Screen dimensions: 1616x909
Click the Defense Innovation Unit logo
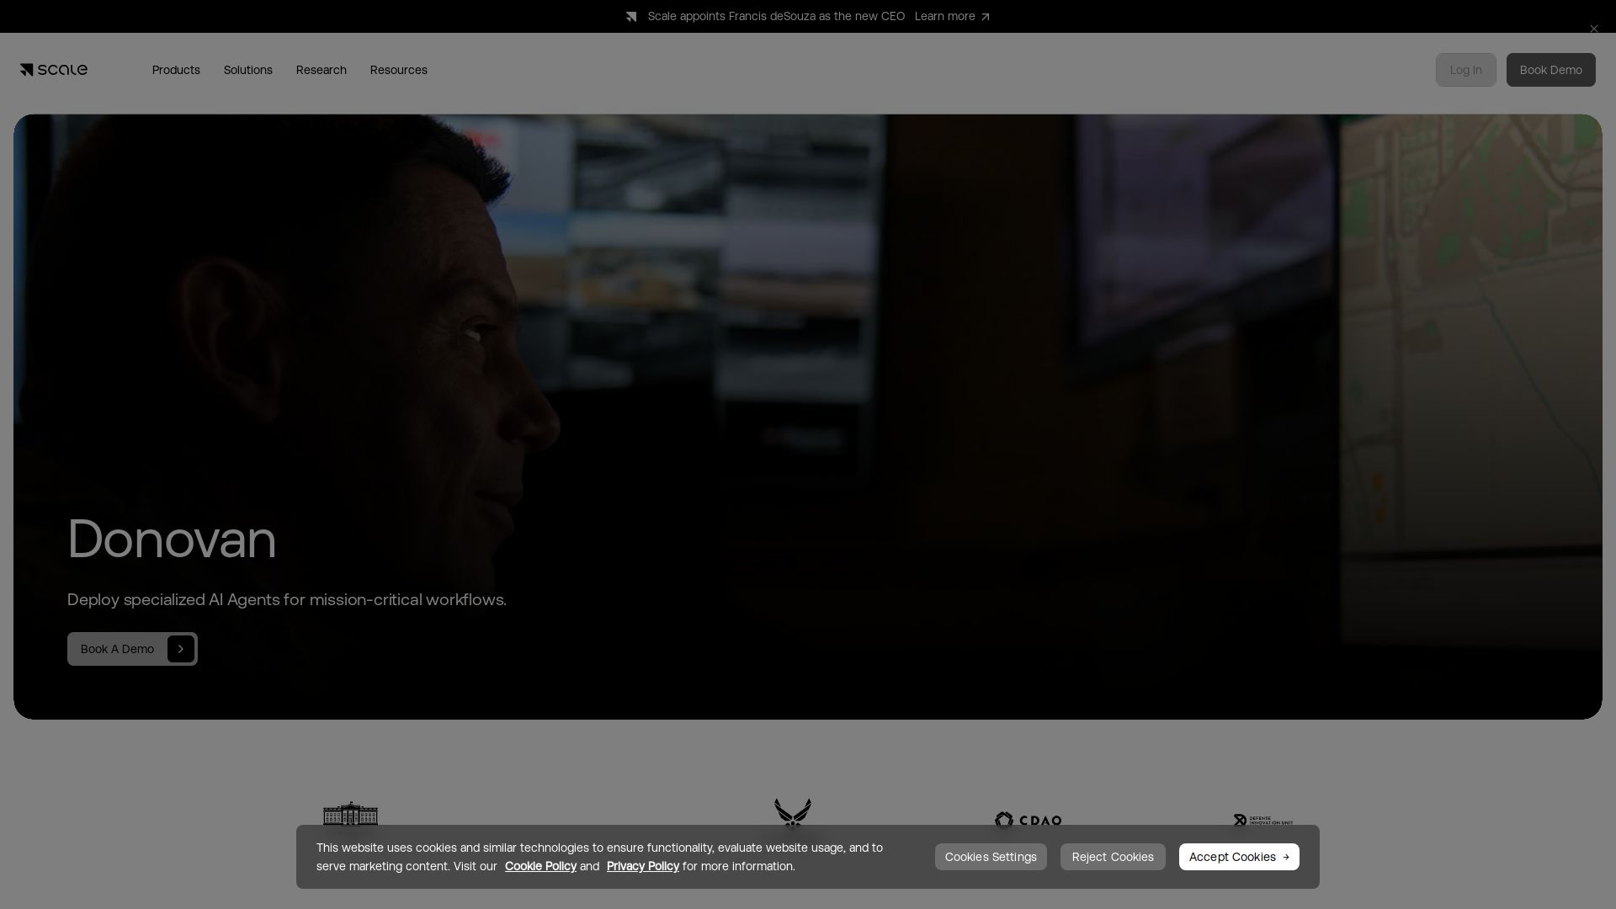(x=1263, y=820)
